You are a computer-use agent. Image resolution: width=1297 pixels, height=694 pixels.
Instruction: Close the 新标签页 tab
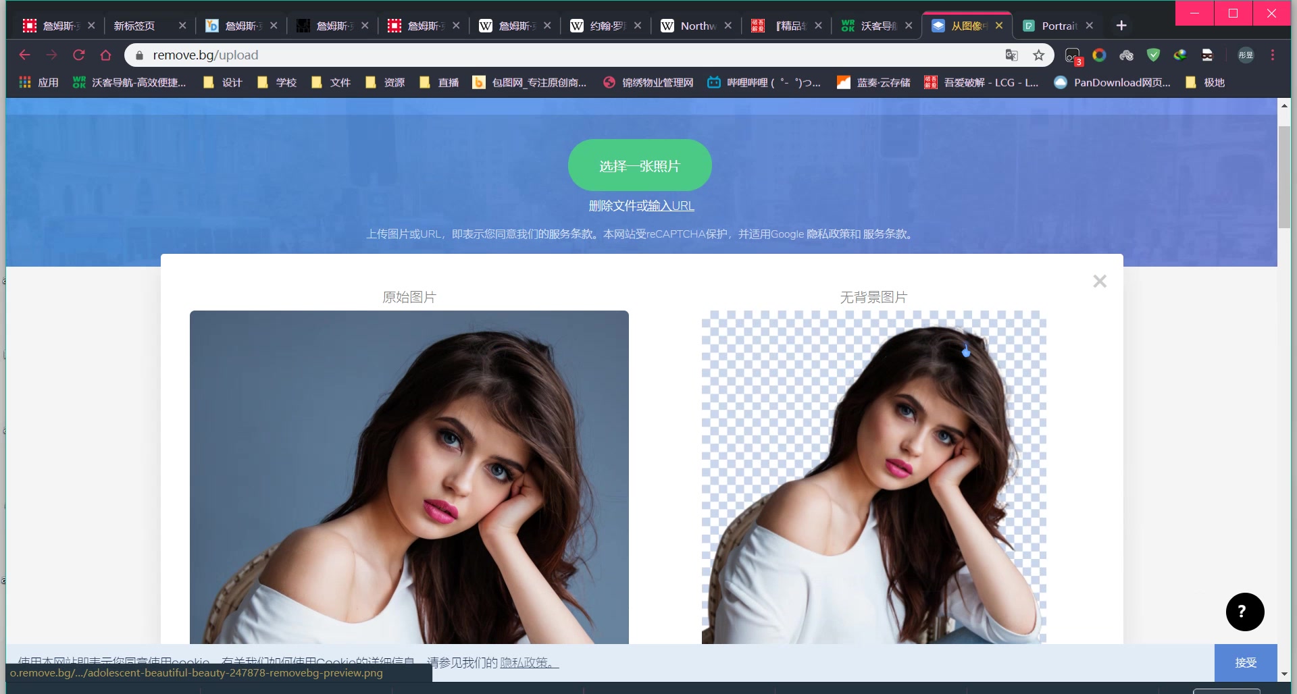[x=182, y=26]
